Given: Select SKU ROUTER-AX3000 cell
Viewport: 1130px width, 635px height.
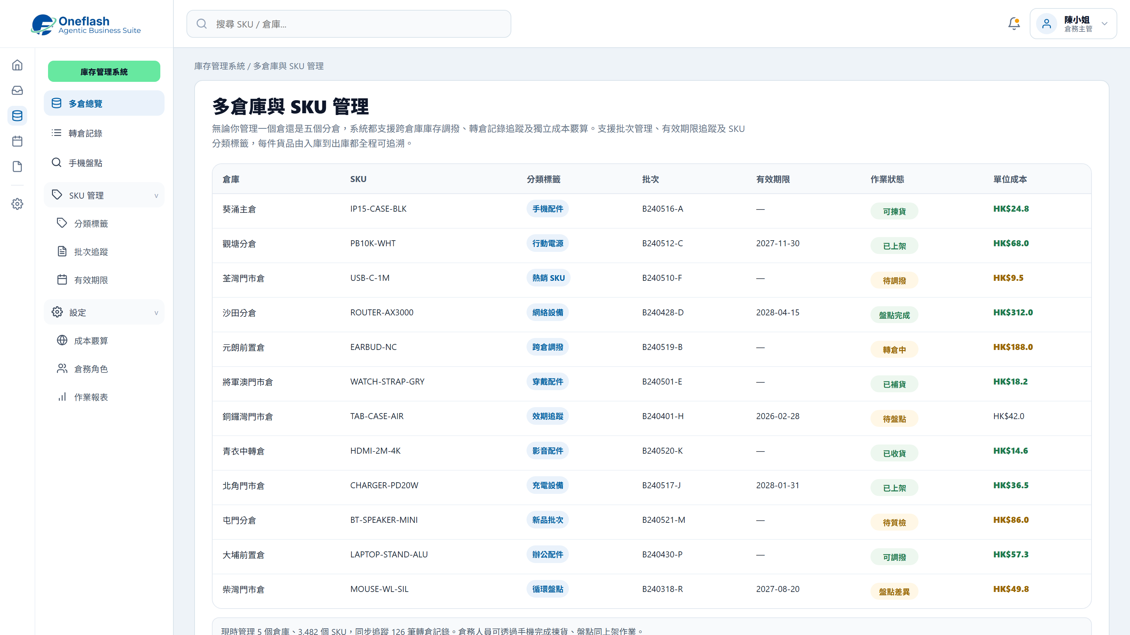Looking at the screenshot, I should (382, 313).
